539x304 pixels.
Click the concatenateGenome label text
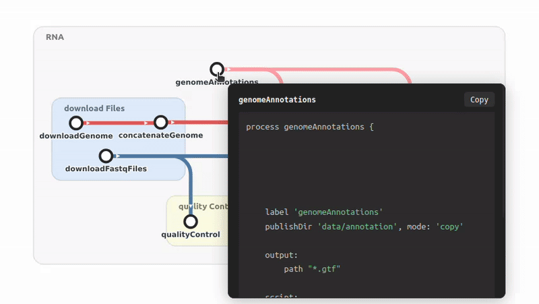click(x=160, y=135)
